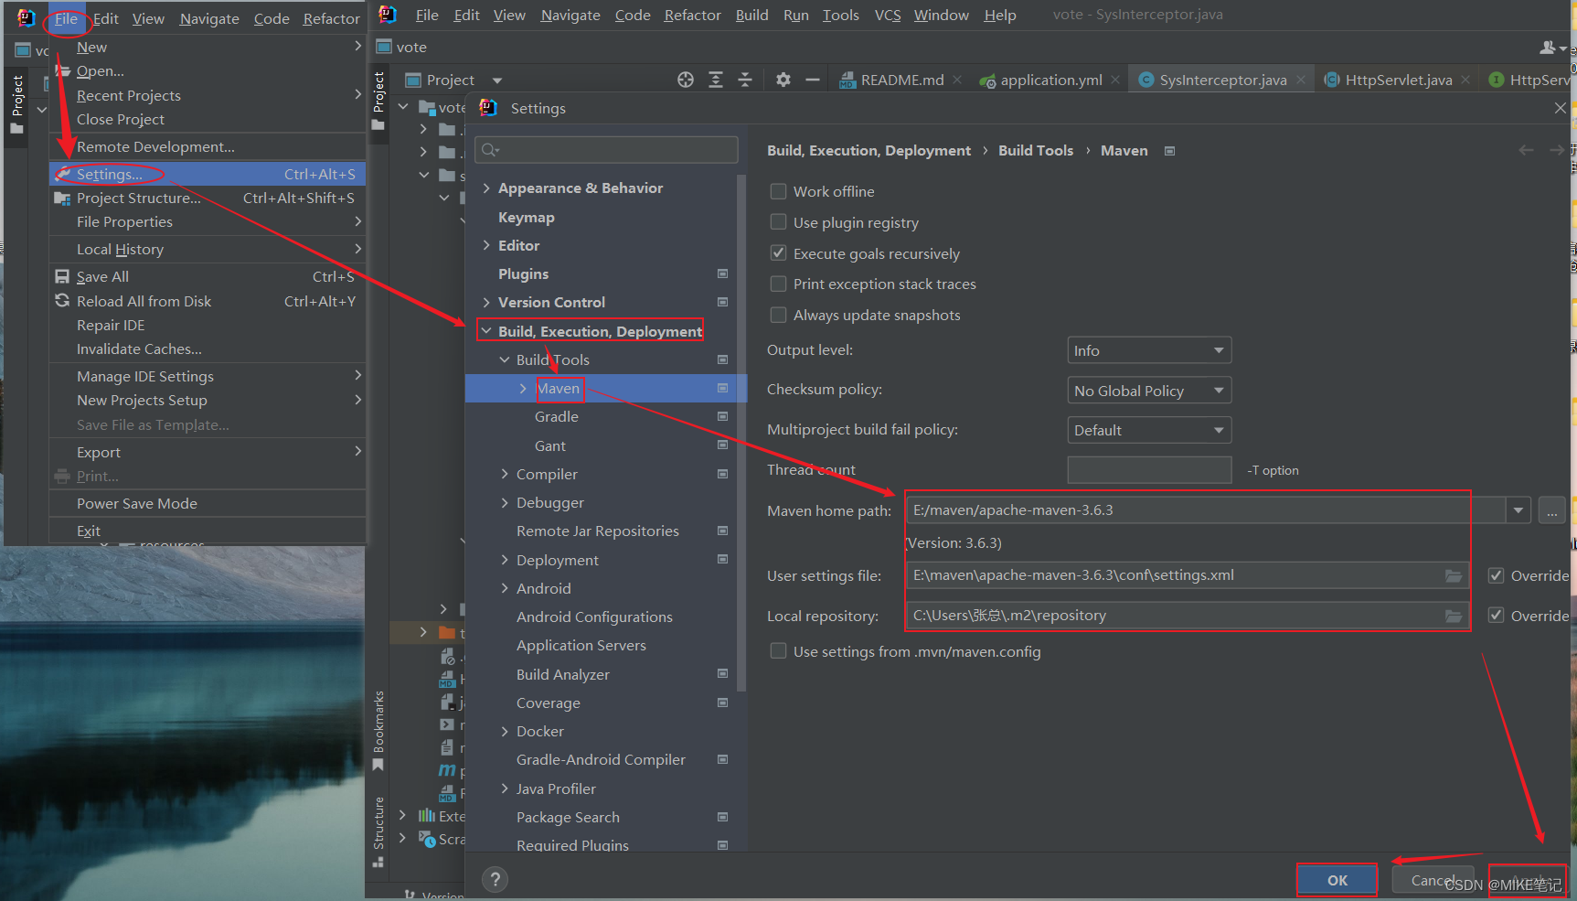Image resolution: width=1577 pixels, height=901 pixels.
Task: Open Output level dropdown showing Info
Action: (1149, 350)
